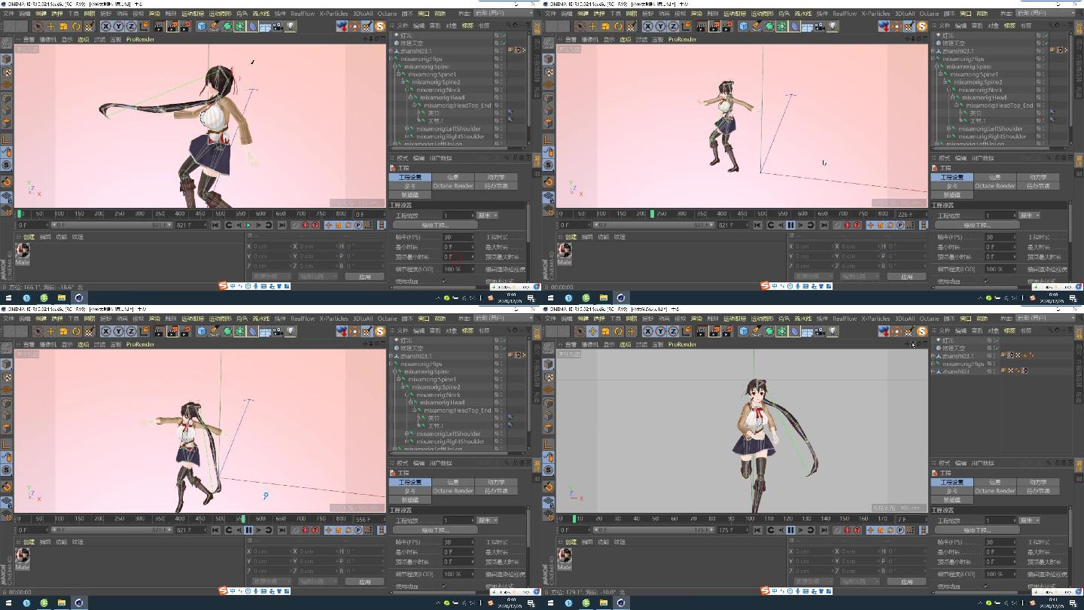Switch to Texture mode in bottom-left sidebar

coord(7,377)
